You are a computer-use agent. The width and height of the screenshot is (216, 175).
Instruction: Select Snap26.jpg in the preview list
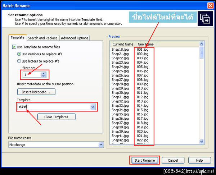[x=120, y=75]
